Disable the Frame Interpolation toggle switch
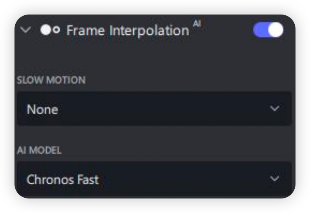The image size is (310, 213). click(x=268, y=30)
